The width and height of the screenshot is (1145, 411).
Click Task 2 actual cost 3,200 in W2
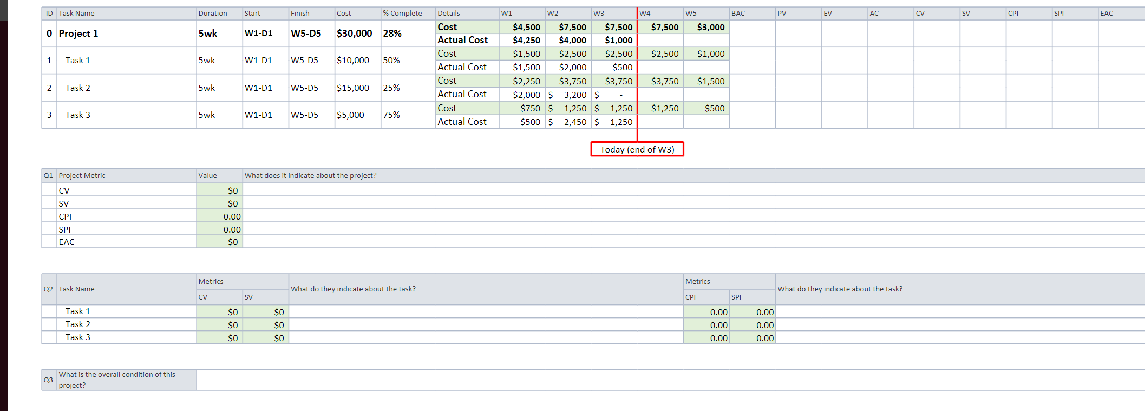(568, 95)
